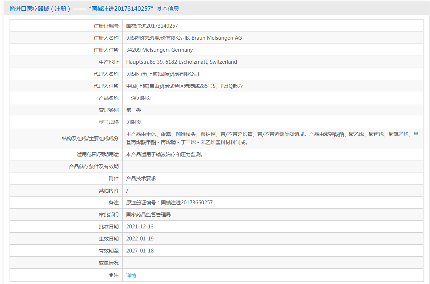430x284 pixels.
Task: Select expiry date 2027-01-18
Action: tap(140, 251)
